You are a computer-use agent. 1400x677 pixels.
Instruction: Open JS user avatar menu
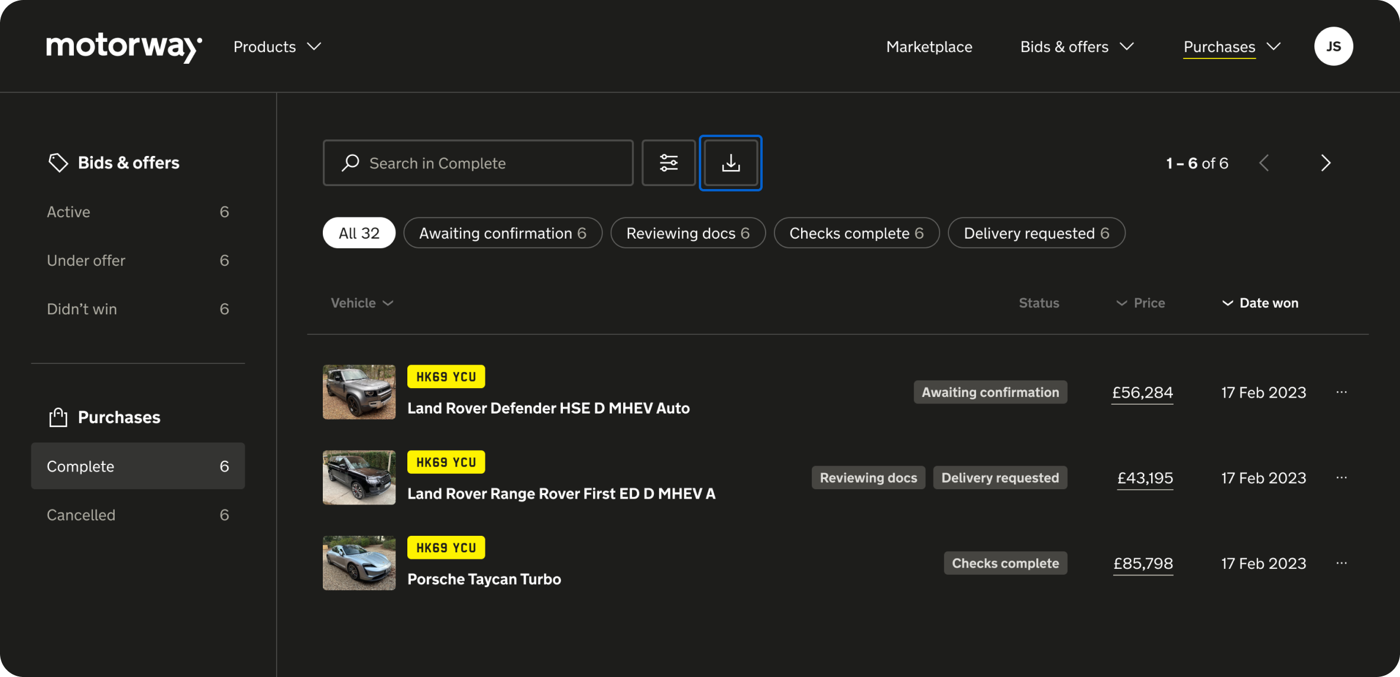click(x=1334, y=46)
